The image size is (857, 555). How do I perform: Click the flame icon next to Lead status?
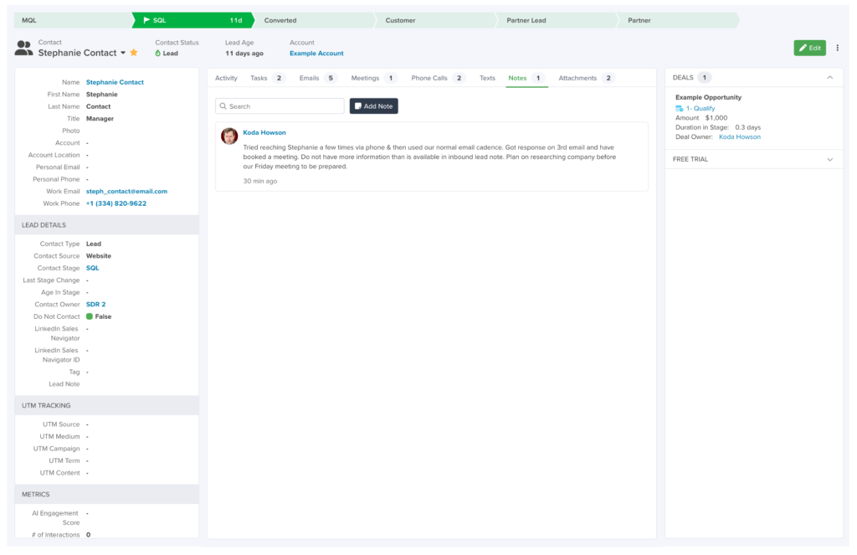coord(158,53)
